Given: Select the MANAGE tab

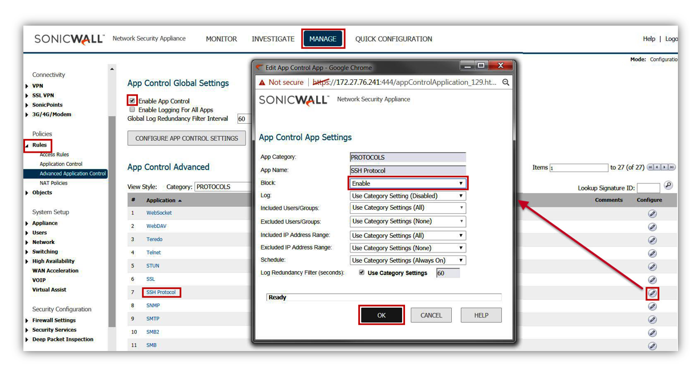Looking at the screenshot, I should coord(323,39).
